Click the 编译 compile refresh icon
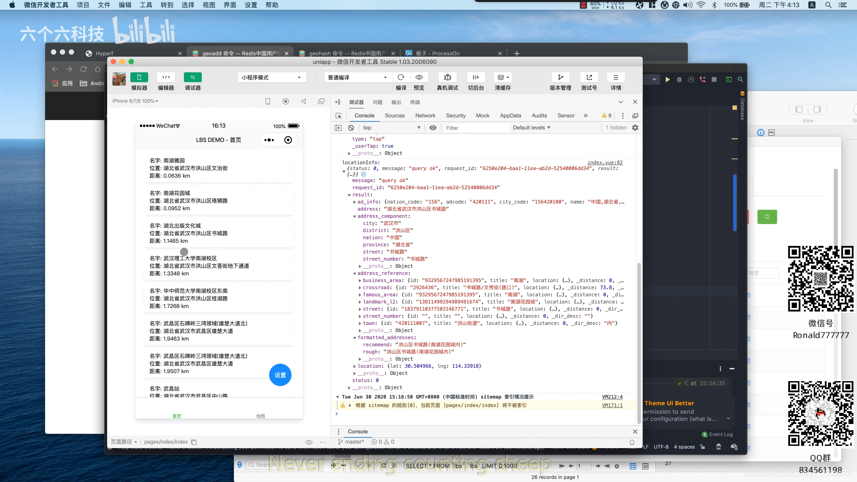 click(401, 77)
